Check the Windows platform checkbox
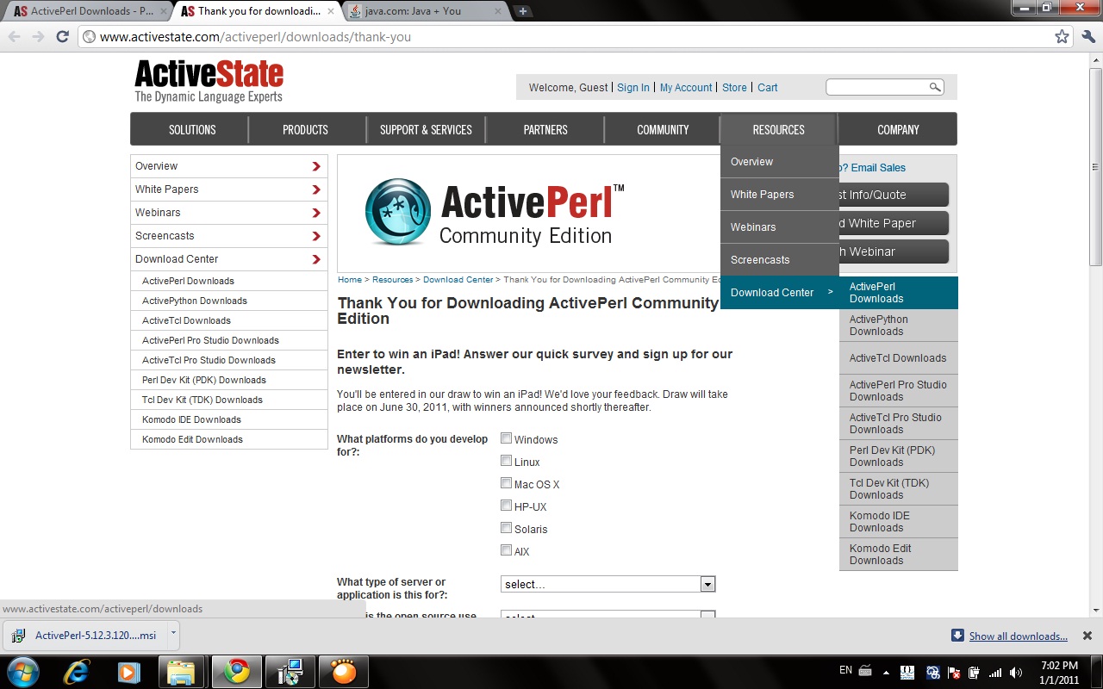 507,438
